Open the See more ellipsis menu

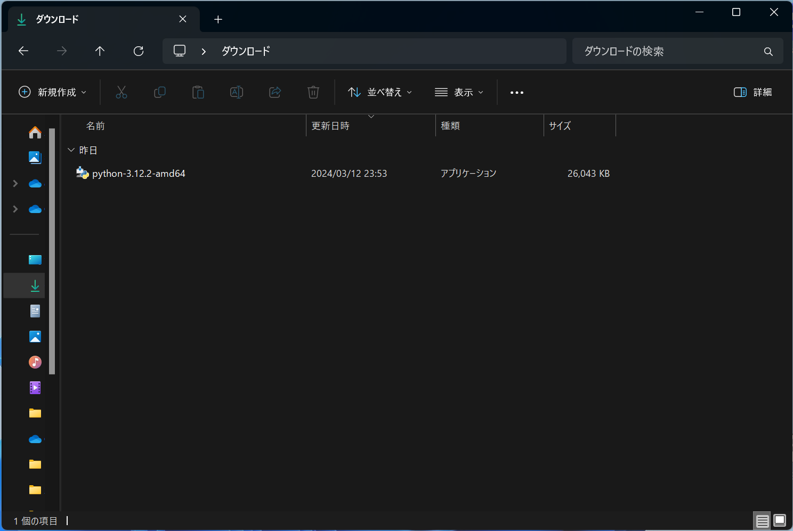point(516,92)
